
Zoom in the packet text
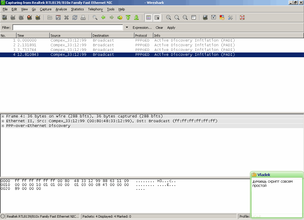coord(169,17)
